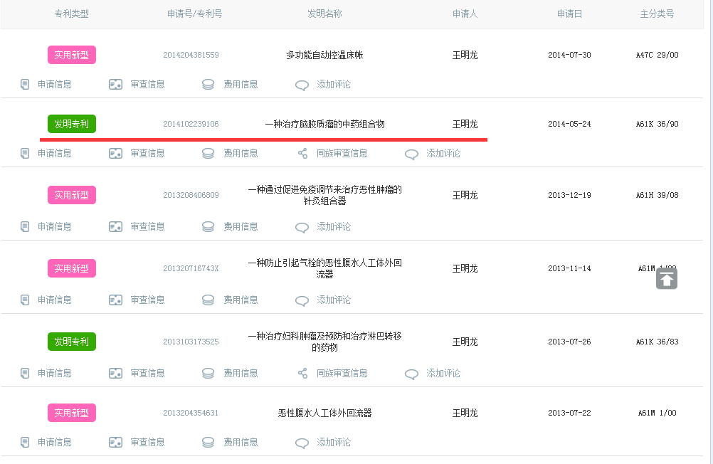713x464 pixels.
Task: Click the back-to-top arrow icon
Action: (x=667, y=279)
